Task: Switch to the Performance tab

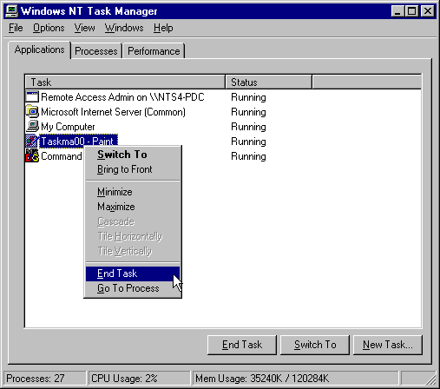Action: coord(154,51)
